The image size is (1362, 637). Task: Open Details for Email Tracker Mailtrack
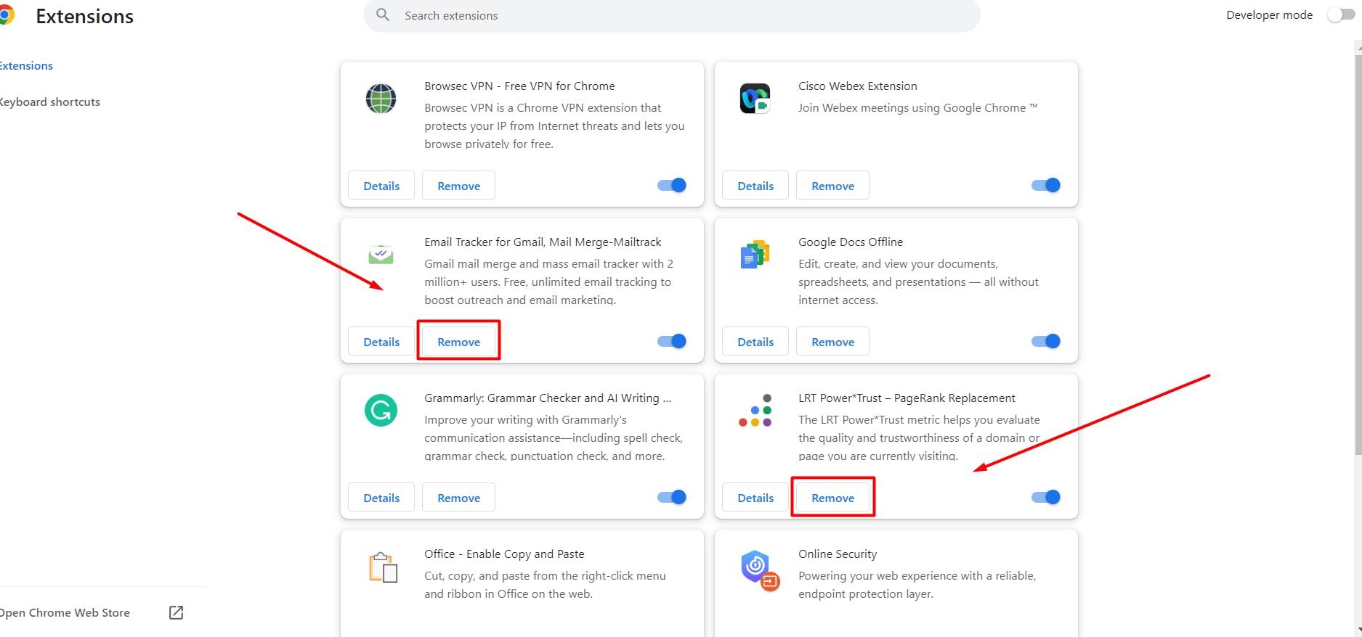click(x=381, y=341)
